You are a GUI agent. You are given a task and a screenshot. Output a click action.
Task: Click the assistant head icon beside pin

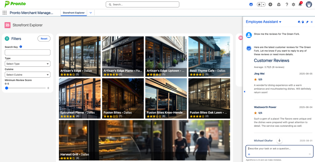(x=303, y=22)
